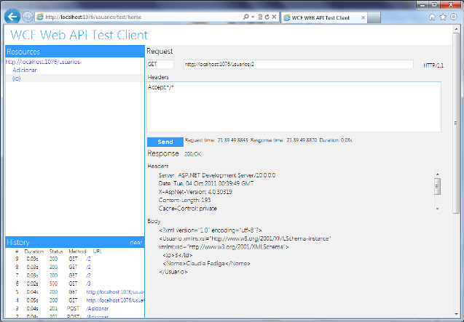Switch to WCF WEB API Test Client tab

coord(321,16)
